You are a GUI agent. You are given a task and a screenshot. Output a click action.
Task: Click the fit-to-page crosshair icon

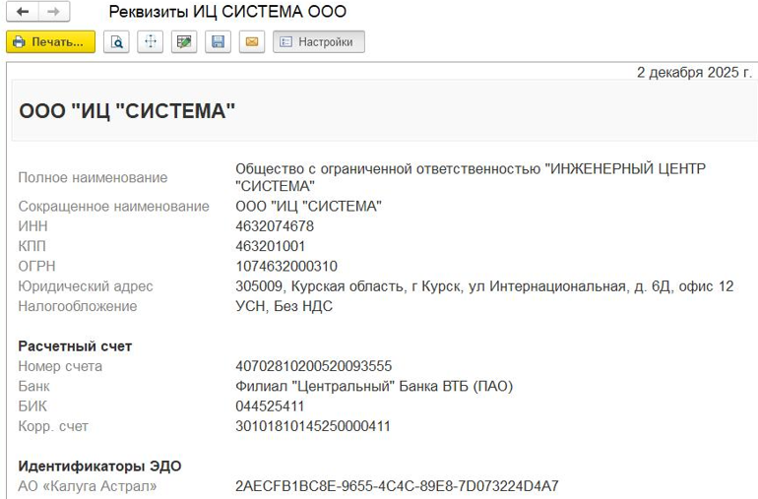click(150, 42)
